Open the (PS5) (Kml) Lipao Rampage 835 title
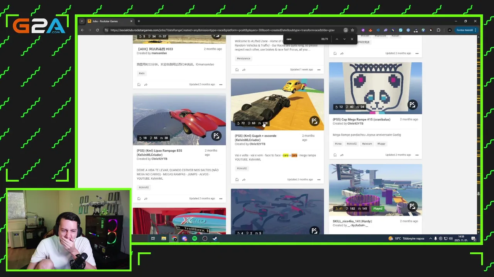The height and width of the screenshot is (277, 494). click(x=159, y=153)
